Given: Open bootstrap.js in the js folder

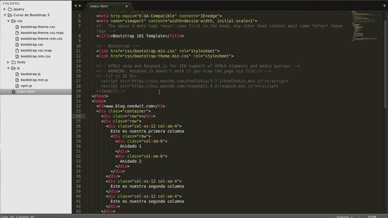Looking at the screenshot, I should (30, 74).
